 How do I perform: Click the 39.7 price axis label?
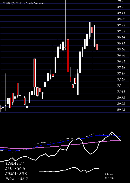(120, 7)
